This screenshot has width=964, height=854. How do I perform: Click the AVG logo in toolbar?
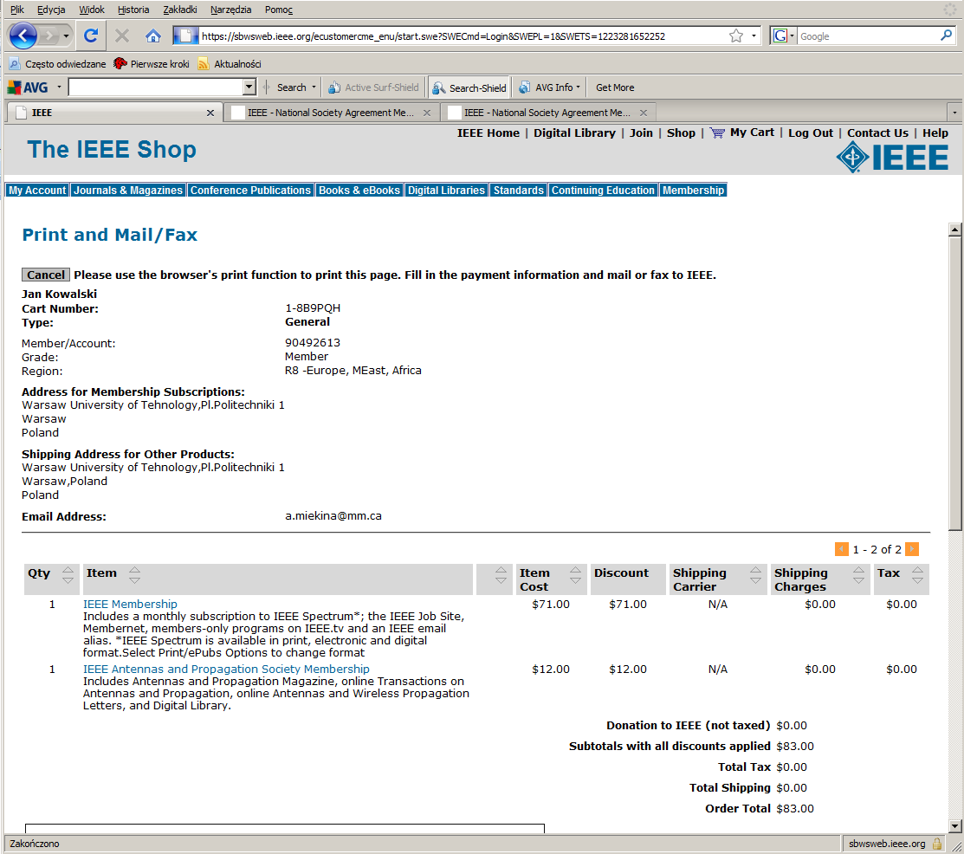(x=28, y=87)
